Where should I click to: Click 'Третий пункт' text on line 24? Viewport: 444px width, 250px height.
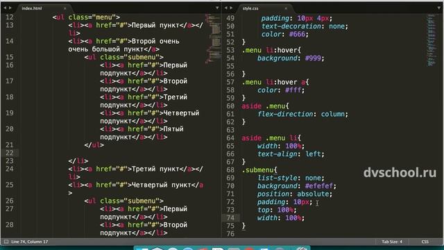coord(155,169)
